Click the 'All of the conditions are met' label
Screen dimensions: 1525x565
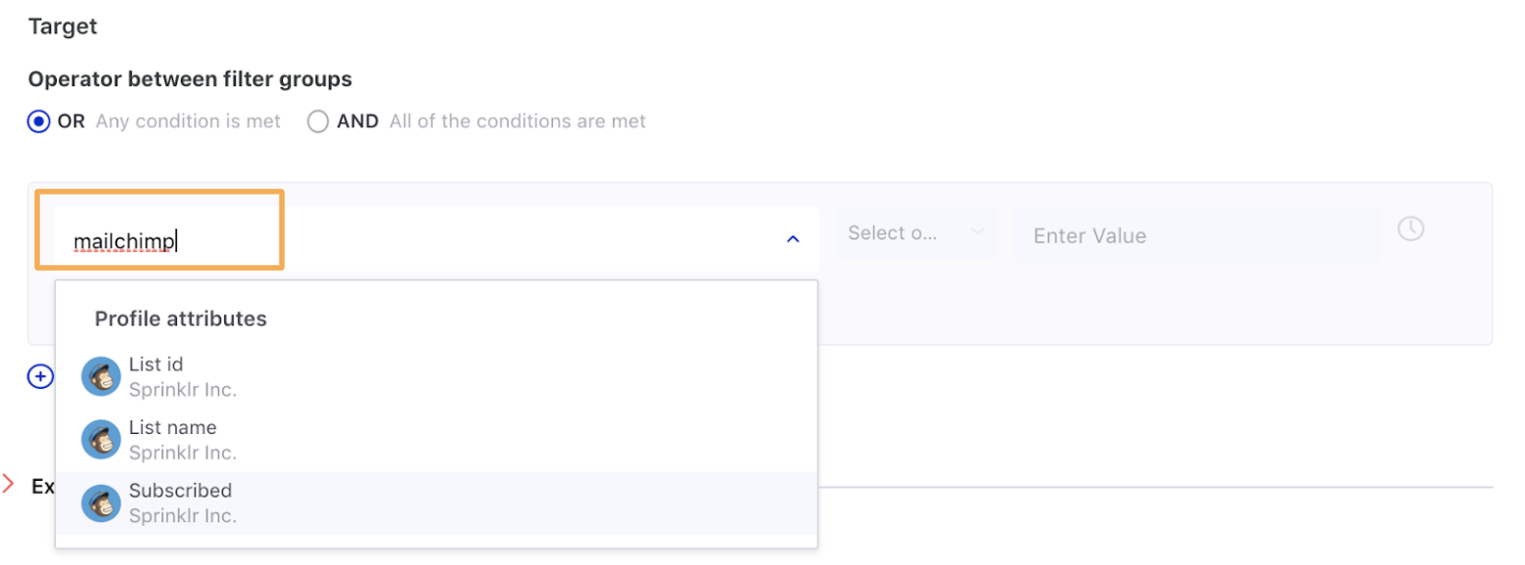pyautogui.click(x=518, y=122)
